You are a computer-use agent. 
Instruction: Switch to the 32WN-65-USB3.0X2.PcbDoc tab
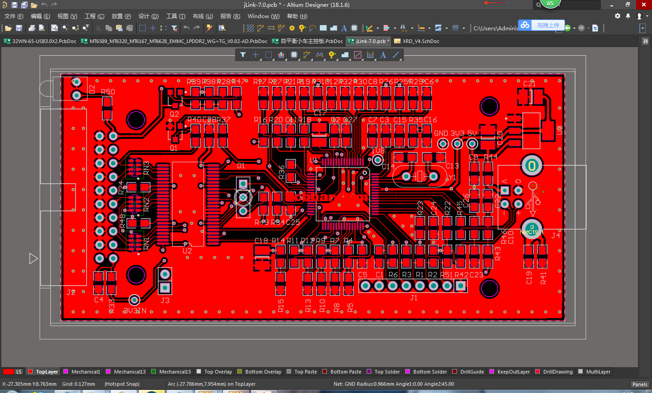click(40, 41)
